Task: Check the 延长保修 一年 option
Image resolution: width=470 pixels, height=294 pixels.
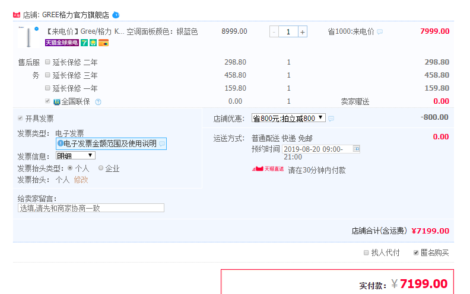Action: click(x=47, y=88)
